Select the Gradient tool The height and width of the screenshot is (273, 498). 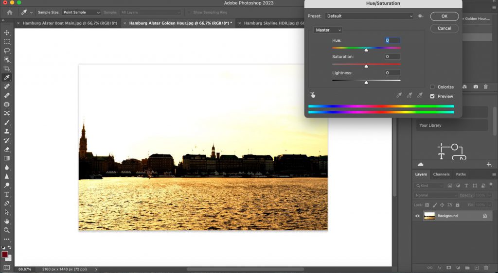pyautogui.click(x=7, y=158)
